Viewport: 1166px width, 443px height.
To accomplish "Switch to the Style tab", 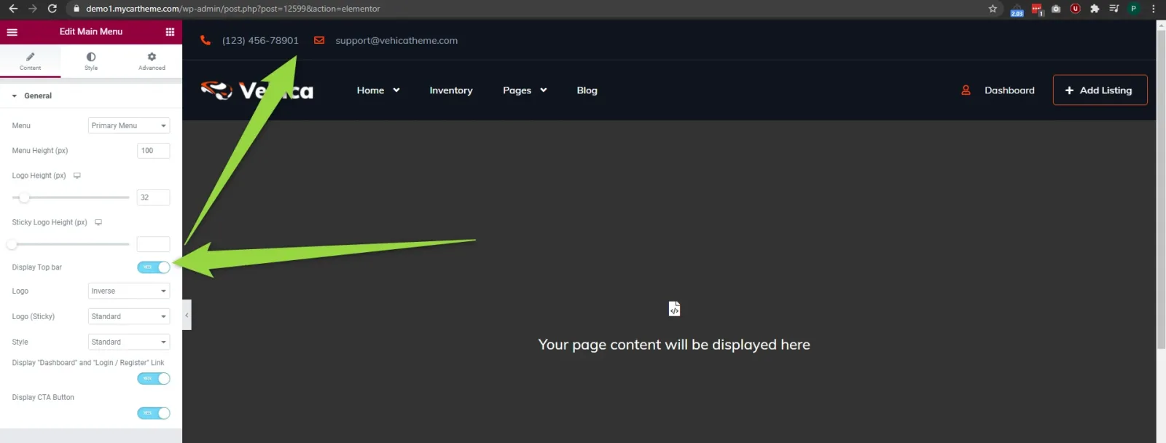I will point(91,61).
